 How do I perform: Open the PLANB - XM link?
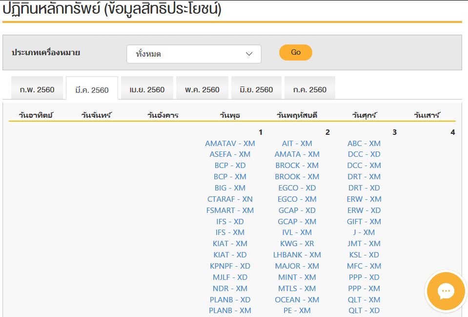point(230,311)
